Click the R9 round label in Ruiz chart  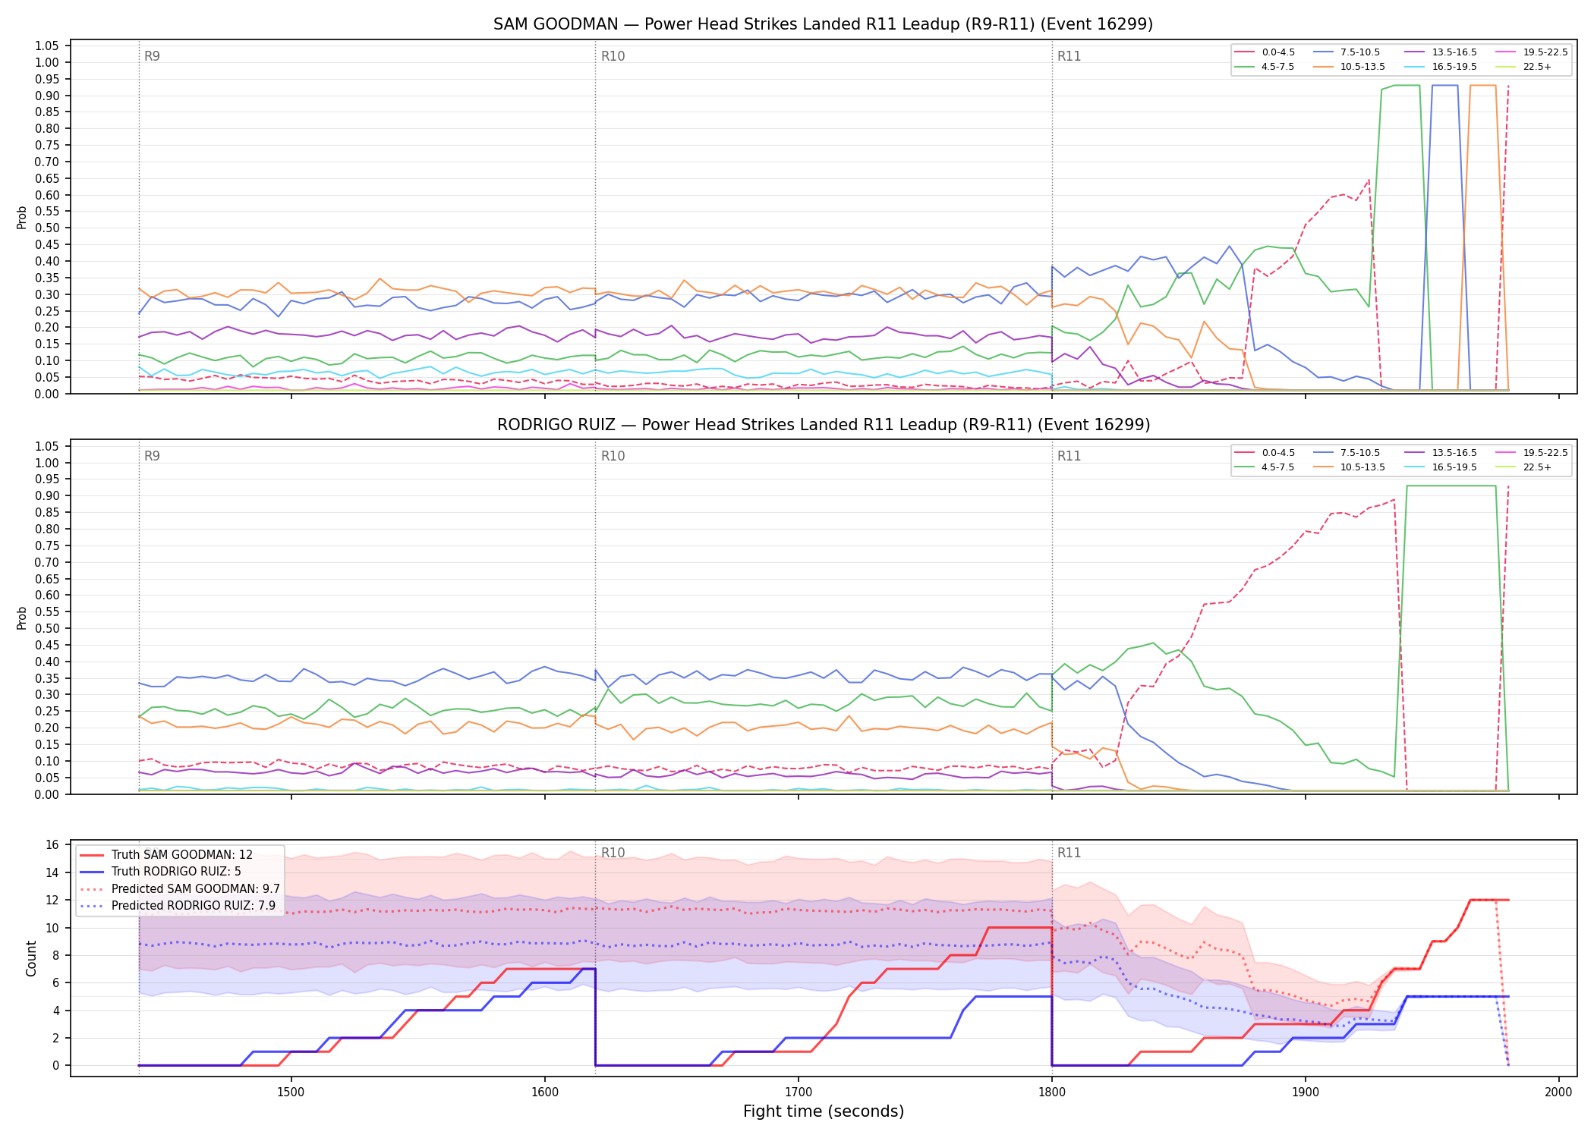[152, 456]
